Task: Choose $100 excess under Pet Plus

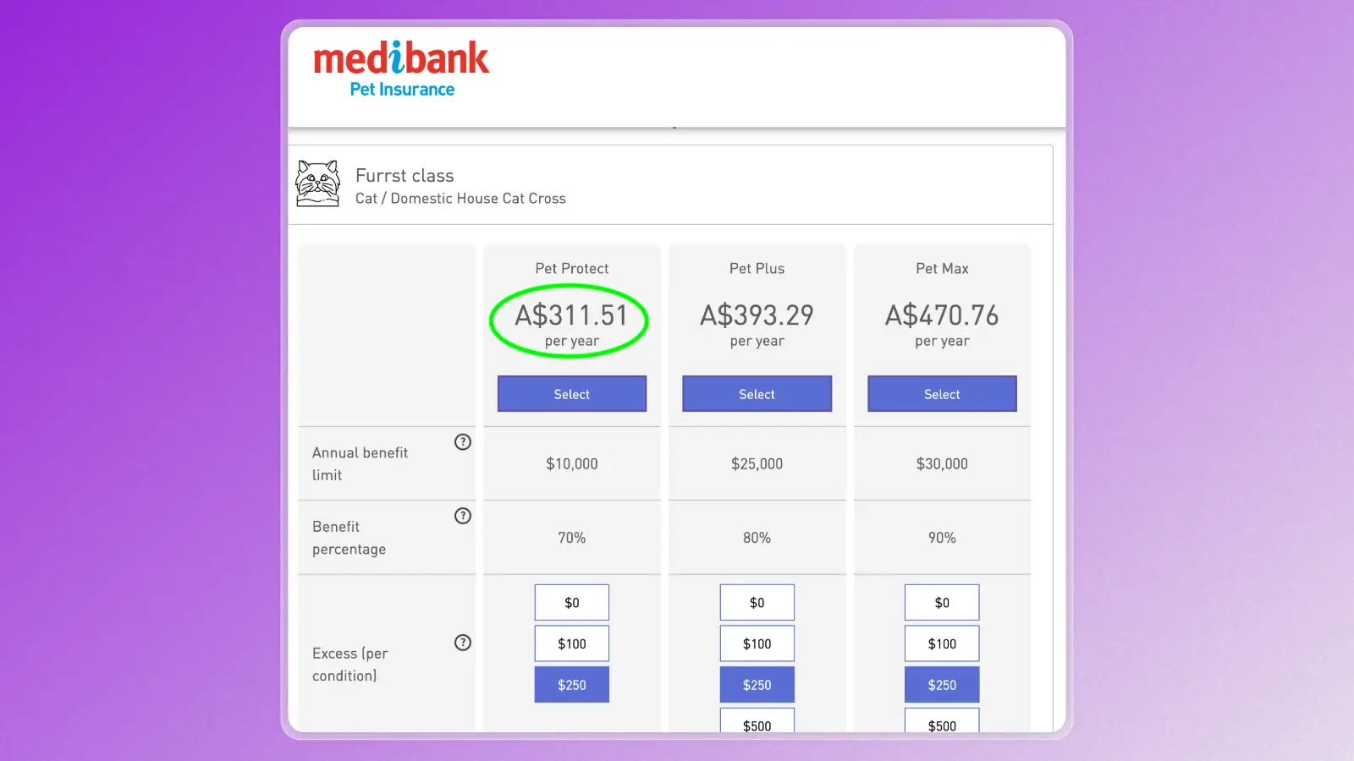Action: 757,643
